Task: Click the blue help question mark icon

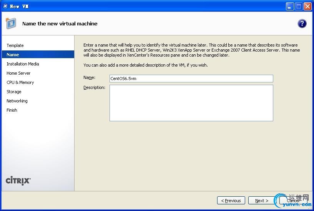Action: click(x=302, y=23)
